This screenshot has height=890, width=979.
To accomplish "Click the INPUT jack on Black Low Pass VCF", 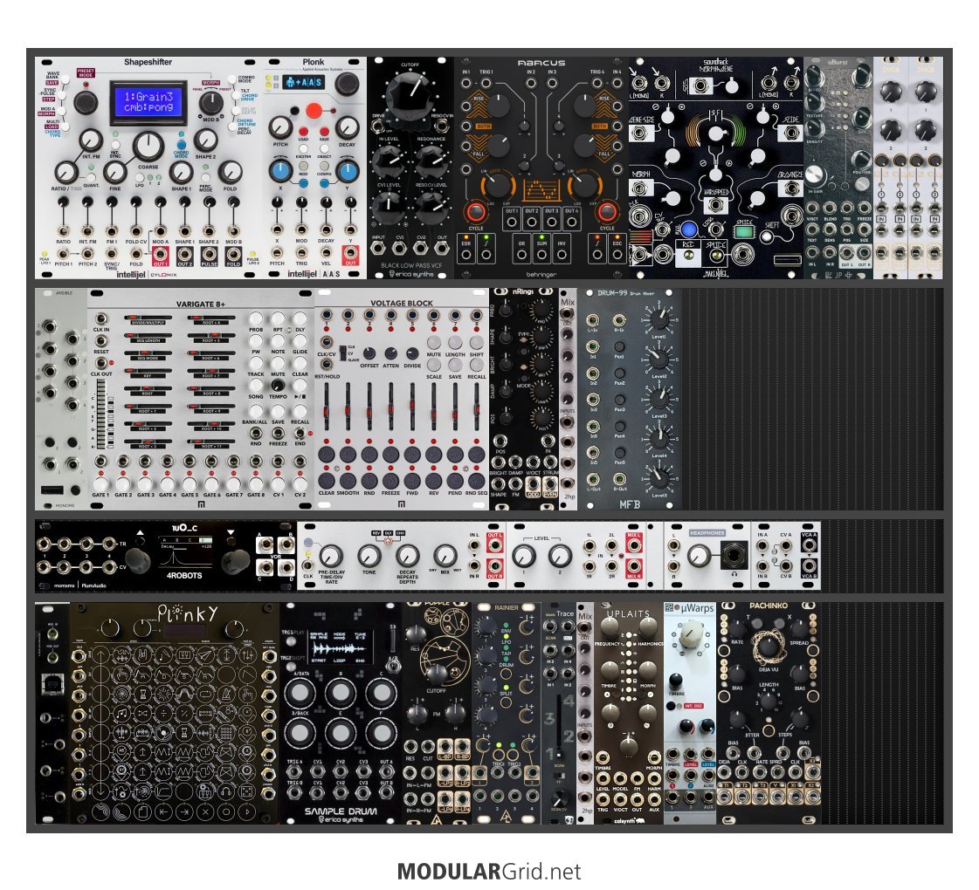I will [x=378, y=248].
